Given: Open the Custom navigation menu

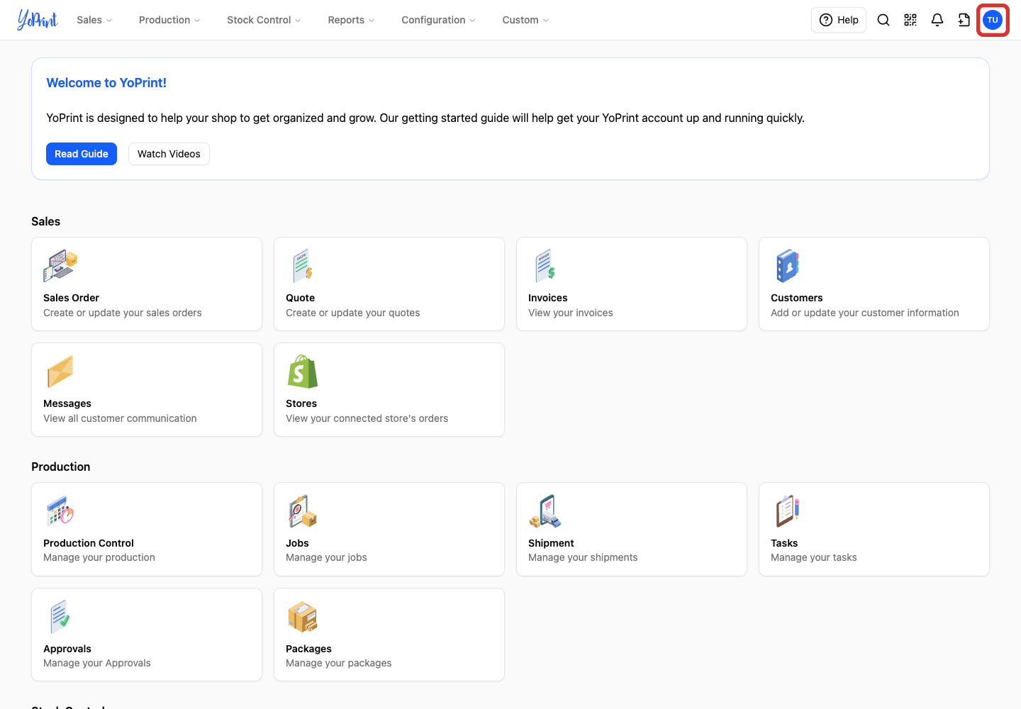Looking at the screenshot, I should (x=525, y=20).
